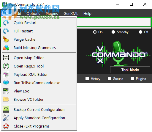Choose Backup Current Configuration

click(39, 109)
